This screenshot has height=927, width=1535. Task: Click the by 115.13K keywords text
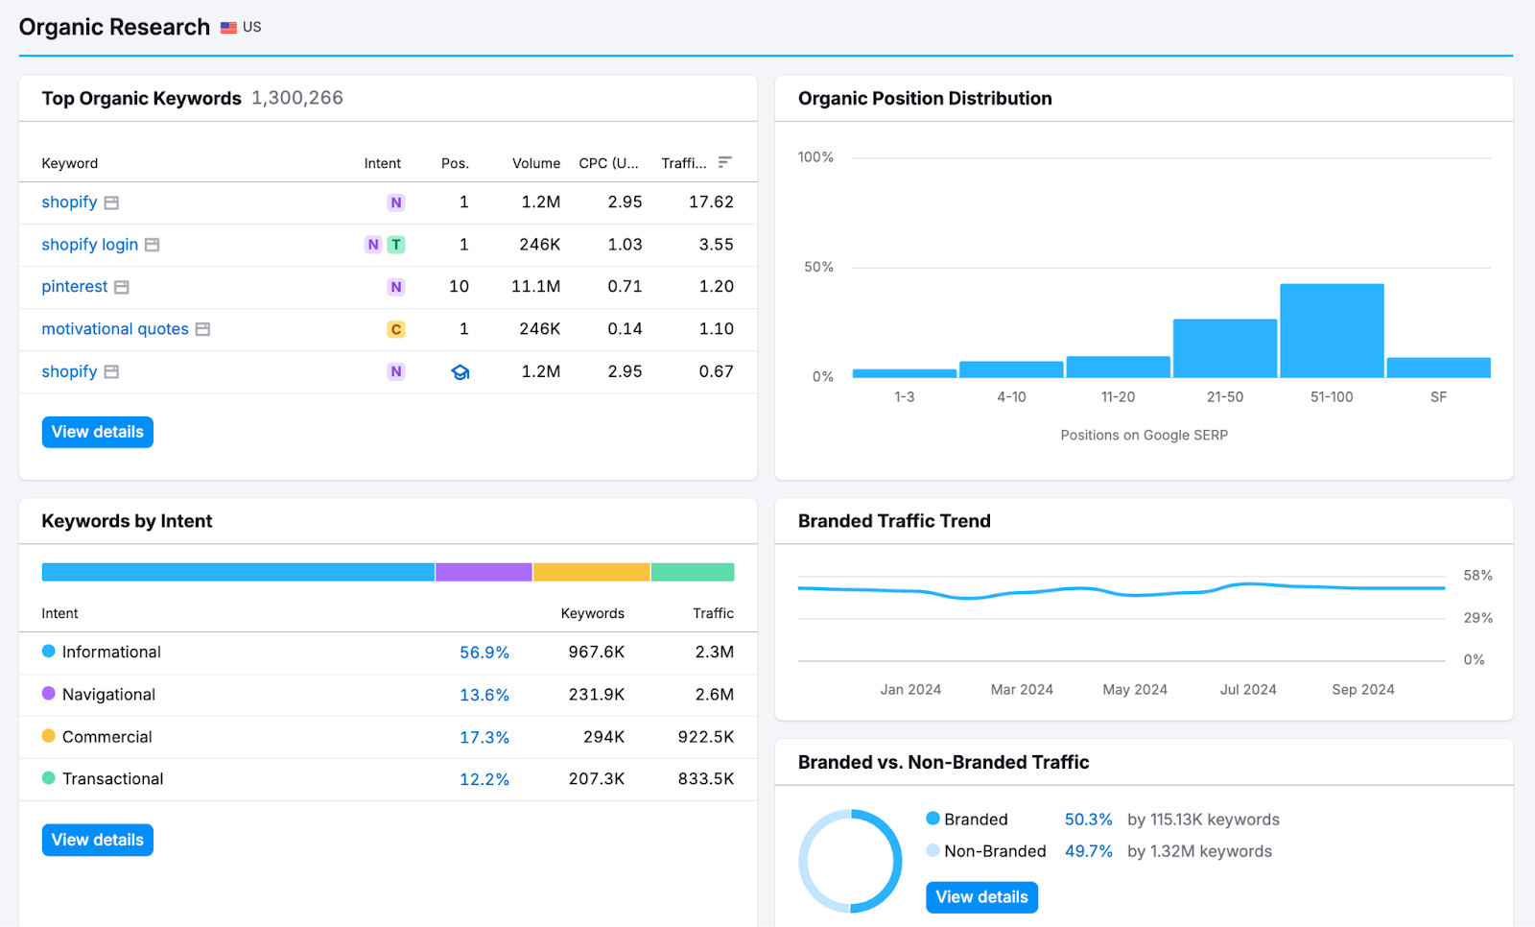point(1203,820)
